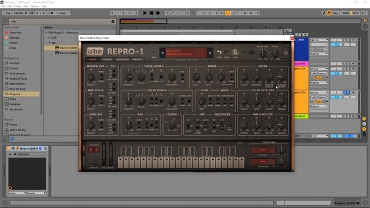The width and height of the screenshot is (370, 208).
Task: Open the User Library place
Action: click(17, 129)
